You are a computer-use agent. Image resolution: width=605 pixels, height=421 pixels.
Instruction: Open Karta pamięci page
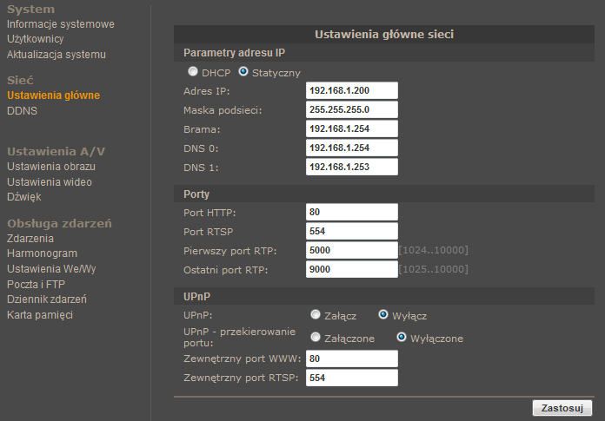click(40, 315)
